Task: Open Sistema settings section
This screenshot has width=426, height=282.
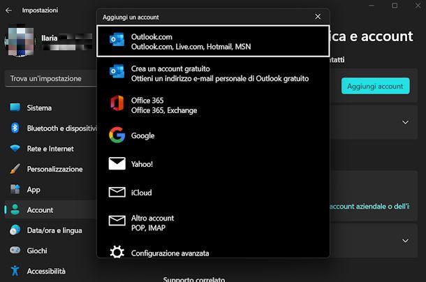Action: tap(50, 108)
